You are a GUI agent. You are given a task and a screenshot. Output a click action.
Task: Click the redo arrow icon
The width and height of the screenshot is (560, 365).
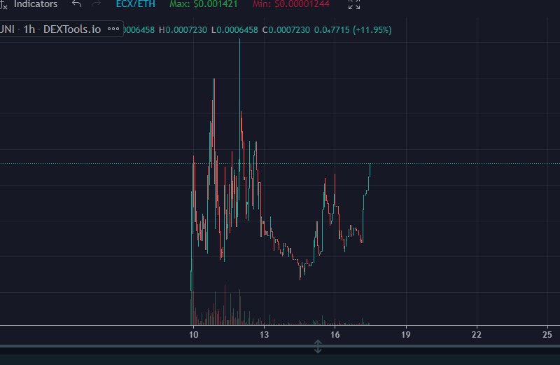(x=96, y=4)
